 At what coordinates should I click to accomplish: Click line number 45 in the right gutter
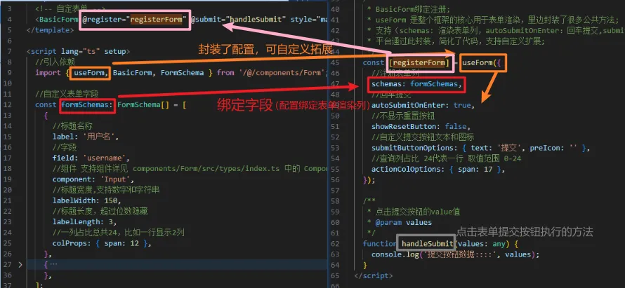336,63
